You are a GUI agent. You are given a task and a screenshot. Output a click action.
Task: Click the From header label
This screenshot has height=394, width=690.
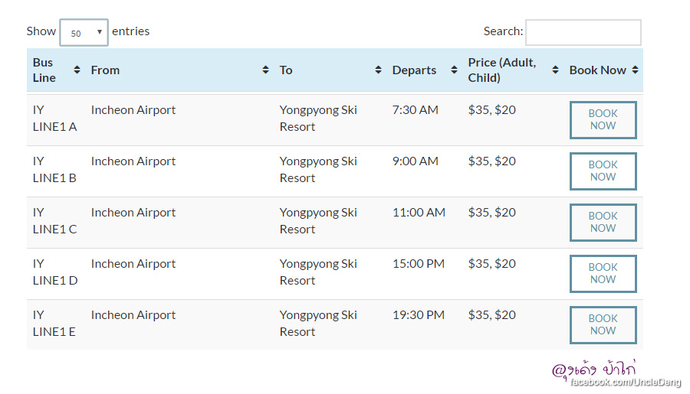tap(105, 70)
